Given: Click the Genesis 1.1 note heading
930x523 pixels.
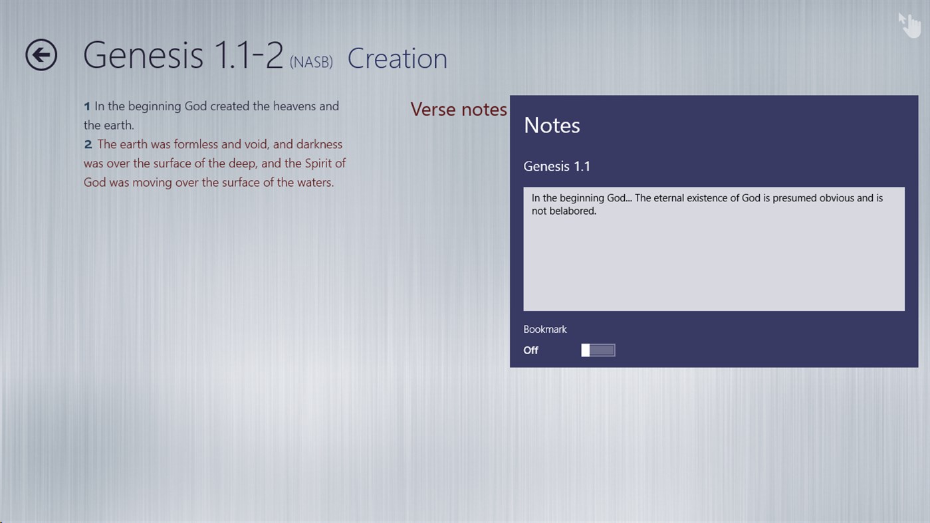Looking at the screenshot, I should point(556,166).
